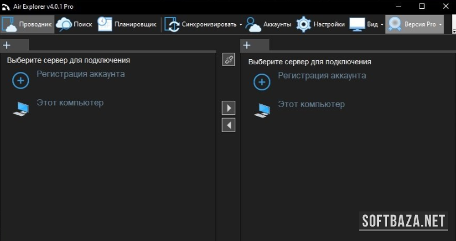Click Регистрация аккаунта in the right panel
Screen dimensions: 456x241
[322, 76]
